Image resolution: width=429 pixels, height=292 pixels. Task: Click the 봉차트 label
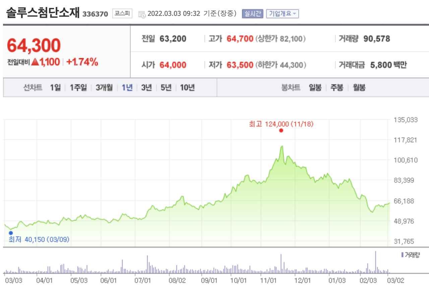click(291, 88)
